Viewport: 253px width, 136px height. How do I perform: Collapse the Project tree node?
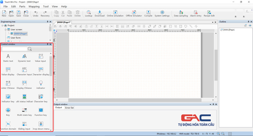(3, 26)
